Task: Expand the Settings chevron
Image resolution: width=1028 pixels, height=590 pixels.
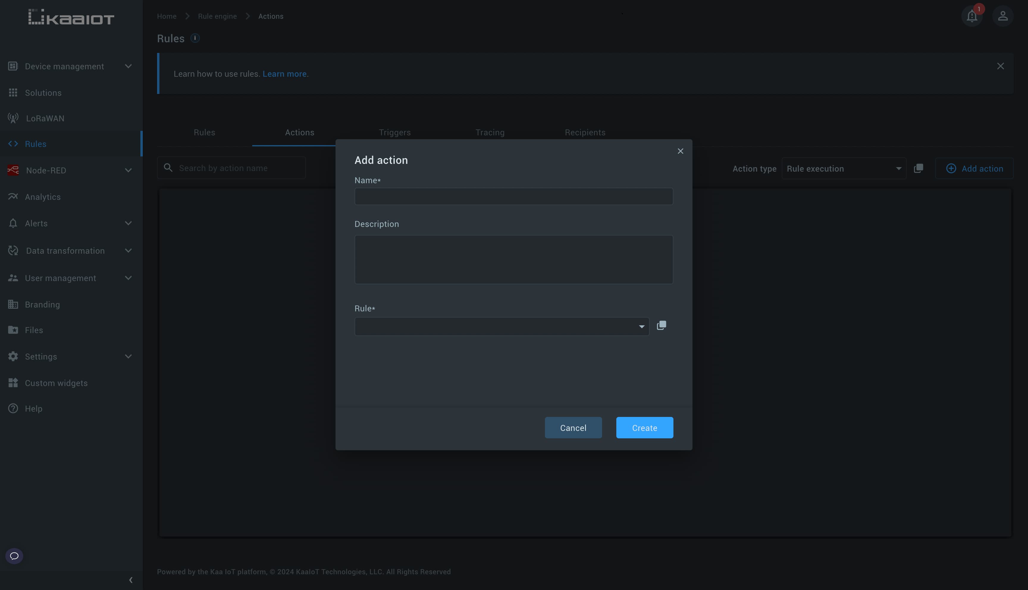Action: 128,356
